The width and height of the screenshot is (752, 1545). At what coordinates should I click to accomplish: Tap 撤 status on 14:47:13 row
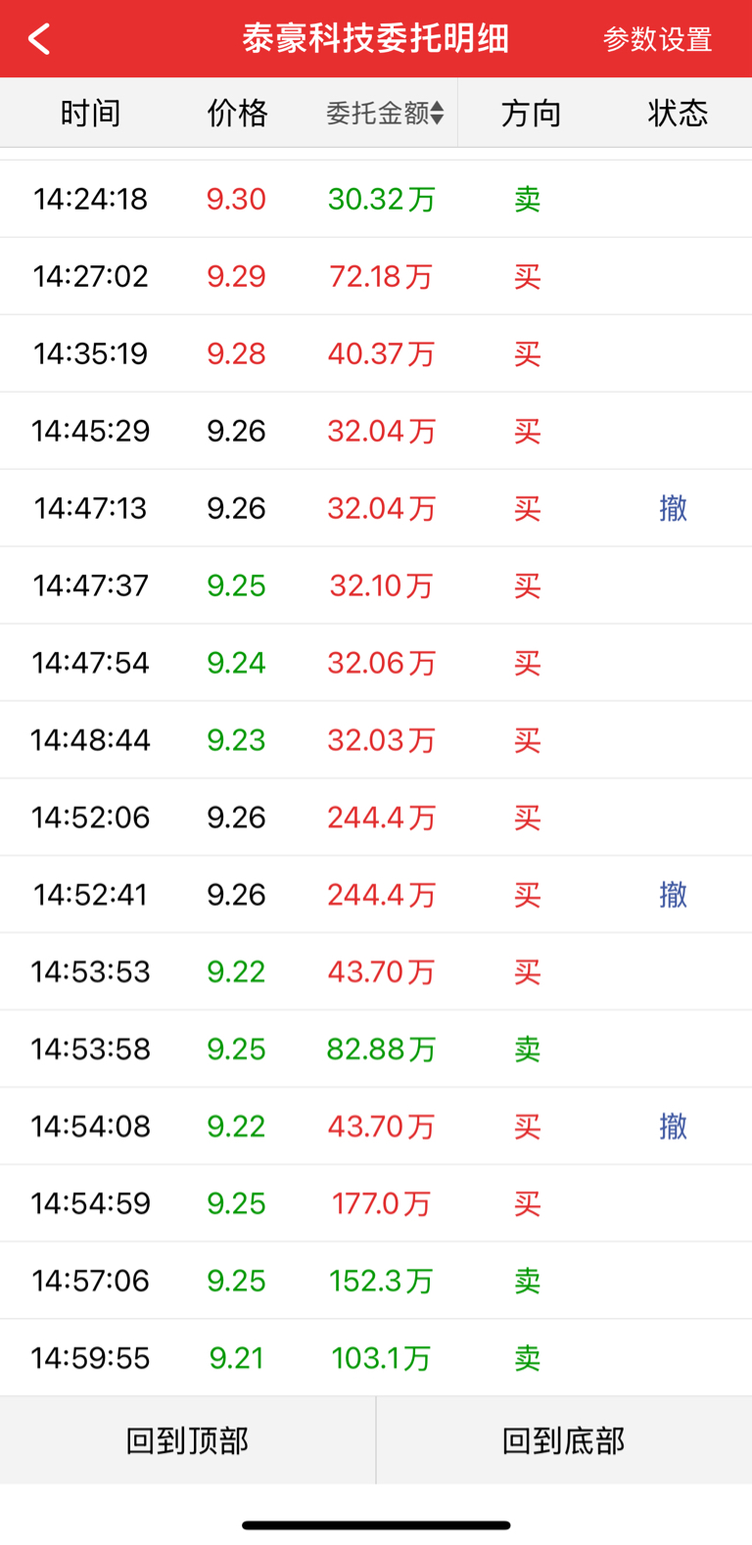click(673, 508)
